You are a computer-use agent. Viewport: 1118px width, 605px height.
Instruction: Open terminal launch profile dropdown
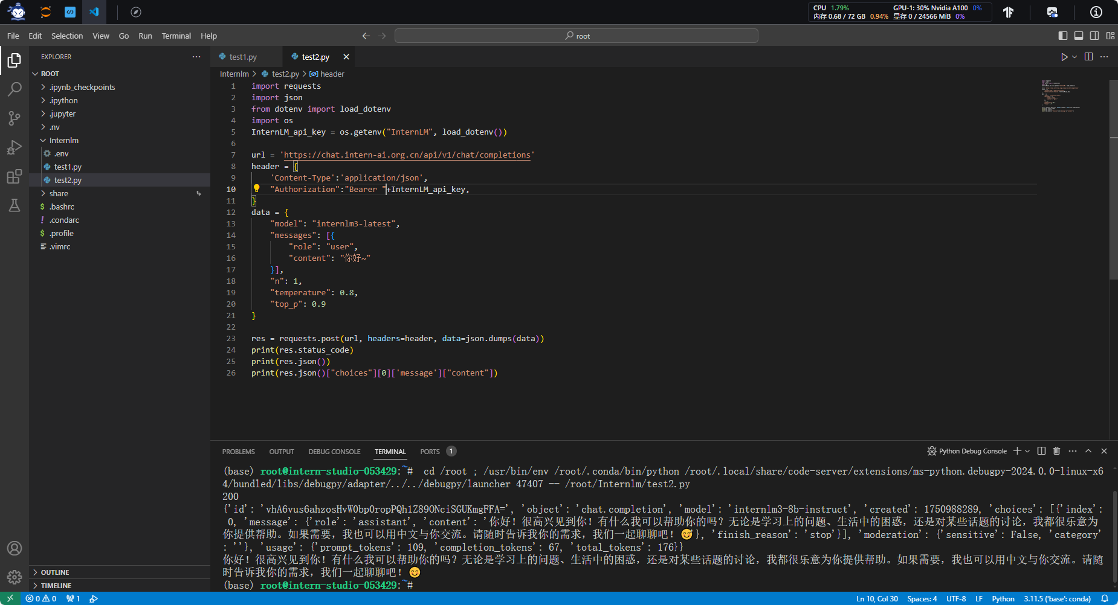coord(1027,451)
